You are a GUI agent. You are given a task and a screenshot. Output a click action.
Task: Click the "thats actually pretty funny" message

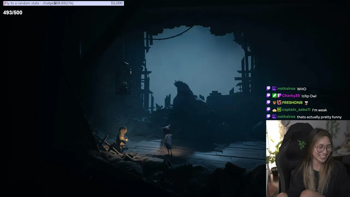(x=319, y=117)
